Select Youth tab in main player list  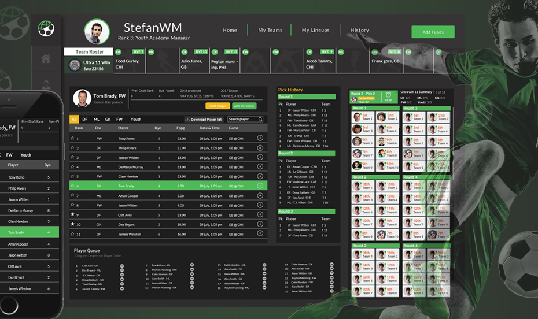point(136,119)
